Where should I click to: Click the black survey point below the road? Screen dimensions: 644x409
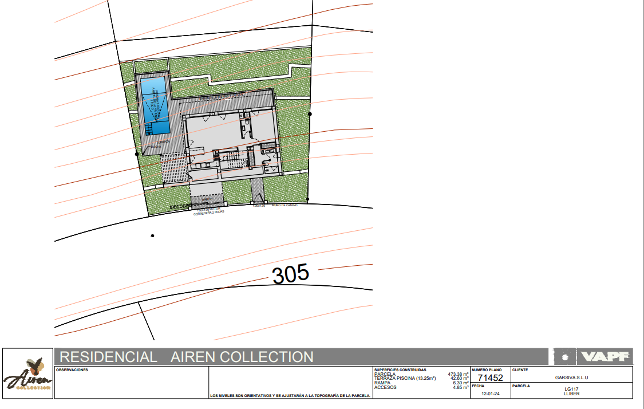point(152,235)
